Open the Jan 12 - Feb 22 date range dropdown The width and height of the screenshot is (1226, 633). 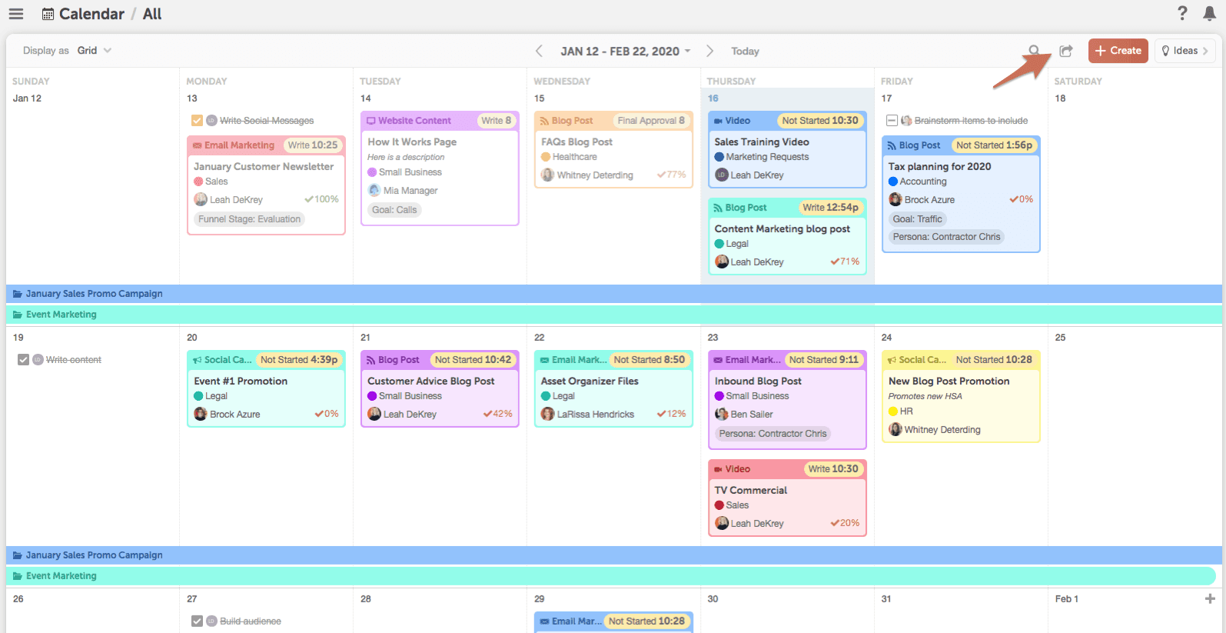coord(626,52)
